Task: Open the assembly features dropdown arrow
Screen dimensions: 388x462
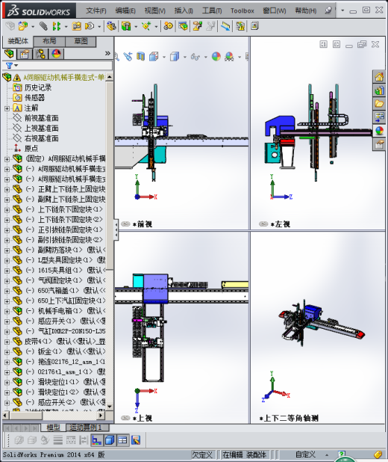Action: tap(136, 26)
